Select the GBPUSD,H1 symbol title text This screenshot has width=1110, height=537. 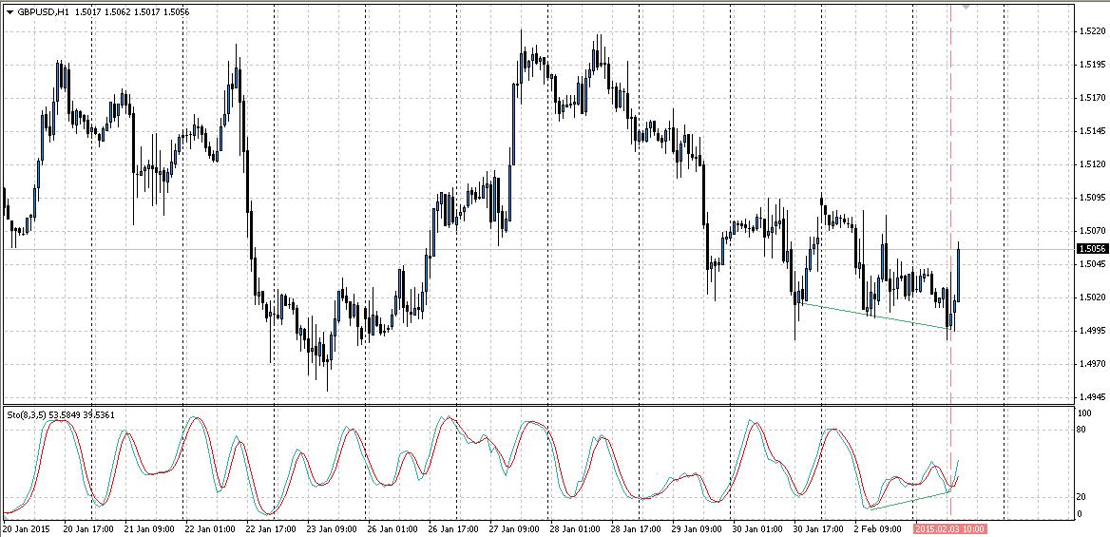[x=42, y=12]
